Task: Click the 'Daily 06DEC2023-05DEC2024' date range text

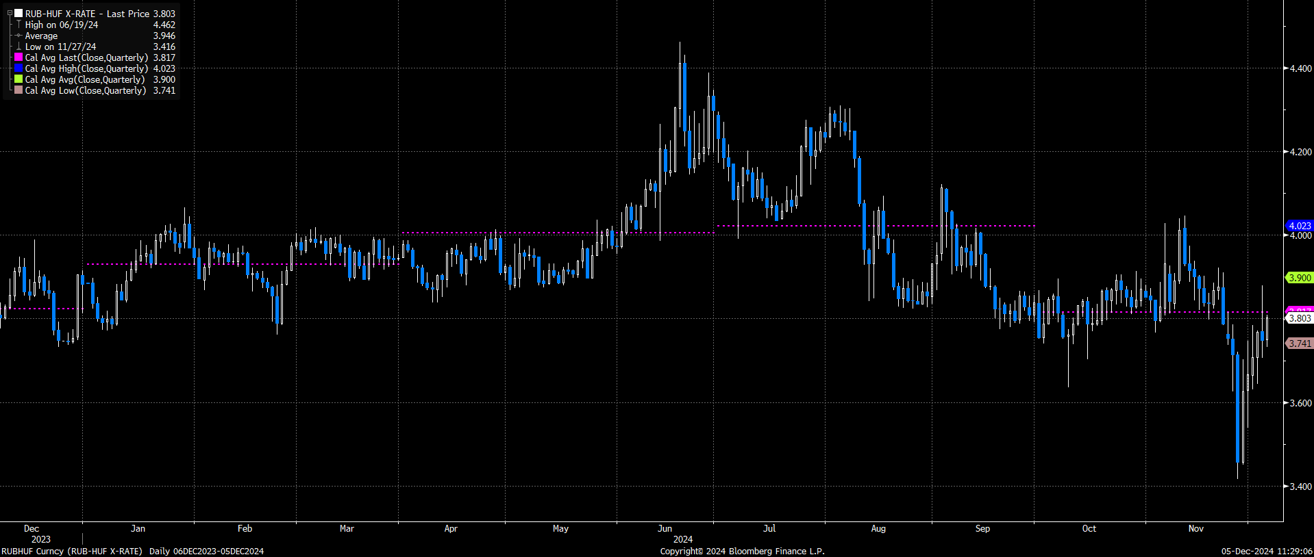Action: (x=206, y=551)
